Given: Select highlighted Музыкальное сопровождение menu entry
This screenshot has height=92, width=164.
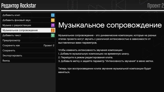Looking at the screenshot, I should point(28,30).
